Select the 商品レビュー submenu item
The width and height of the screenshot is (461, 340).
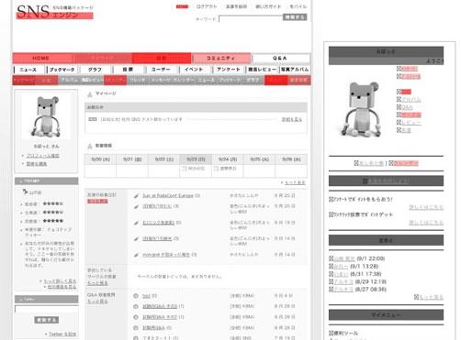tap(262, 70)
